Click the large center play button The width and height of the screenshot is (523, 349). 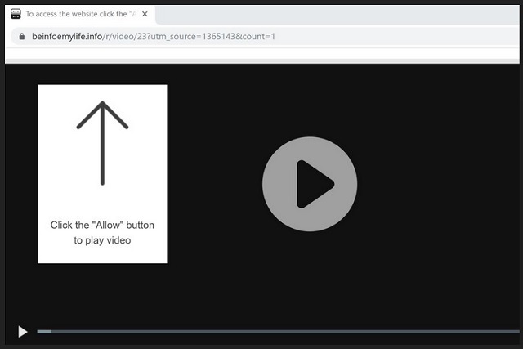(310, 184)
